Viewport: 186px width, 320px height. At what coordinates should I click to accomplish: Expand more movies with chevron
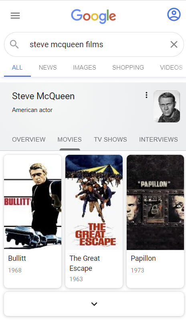click(x=94, y=304)
